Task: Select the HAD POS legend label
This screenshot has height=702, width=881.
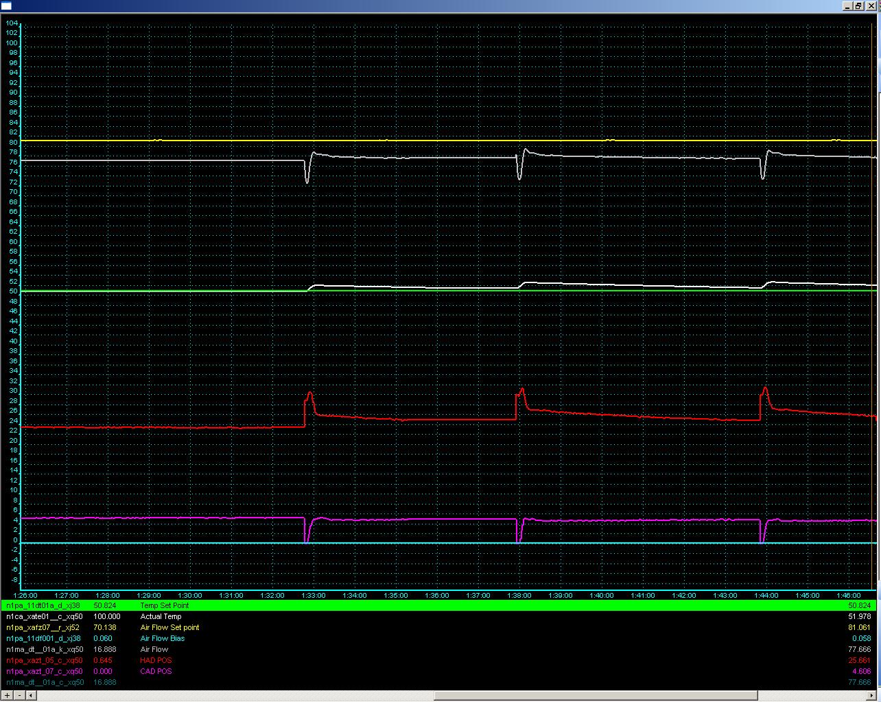Action: (155, 660)
